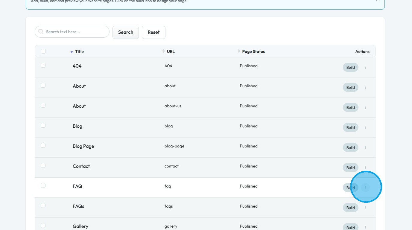
Task: Open three-dot menu for FAQs row
Action: (x=365, y=208)
